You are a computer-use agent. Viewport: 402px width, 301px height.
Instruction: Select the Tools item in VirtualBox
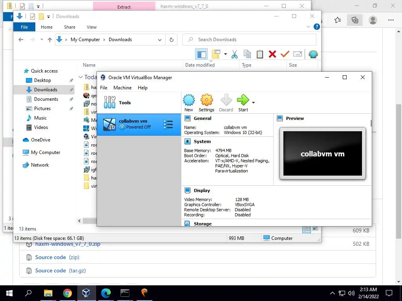coord(139,102)
